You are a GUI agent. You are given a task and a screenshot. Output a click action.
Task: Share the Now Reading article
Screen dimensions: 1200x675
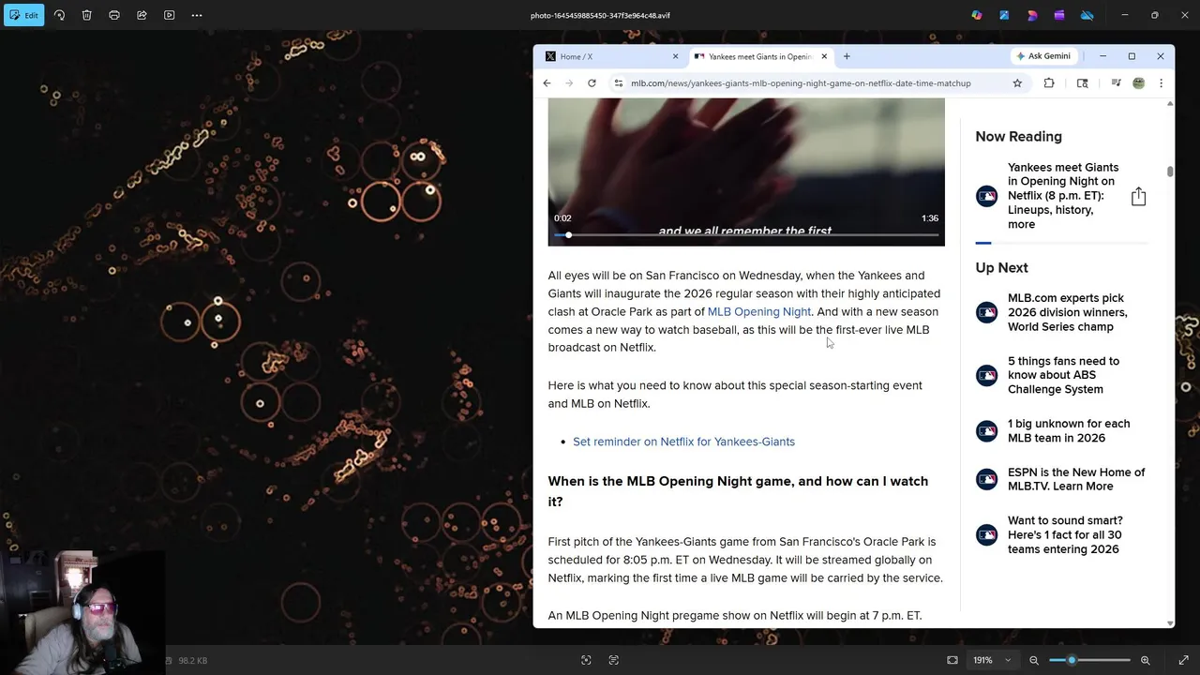point(1138,196)
